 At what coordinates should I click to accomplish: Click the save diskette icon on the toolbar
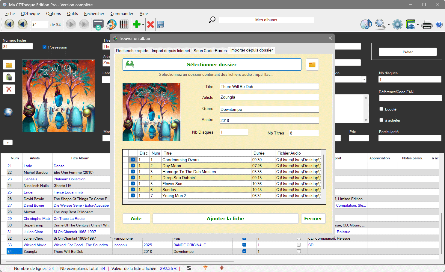coord(161,25)
